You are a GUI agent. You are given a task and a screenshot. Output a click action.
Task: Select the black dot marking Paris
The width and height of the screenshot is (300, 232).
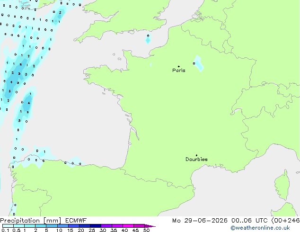pyautogui.click(x=179, y=66)
